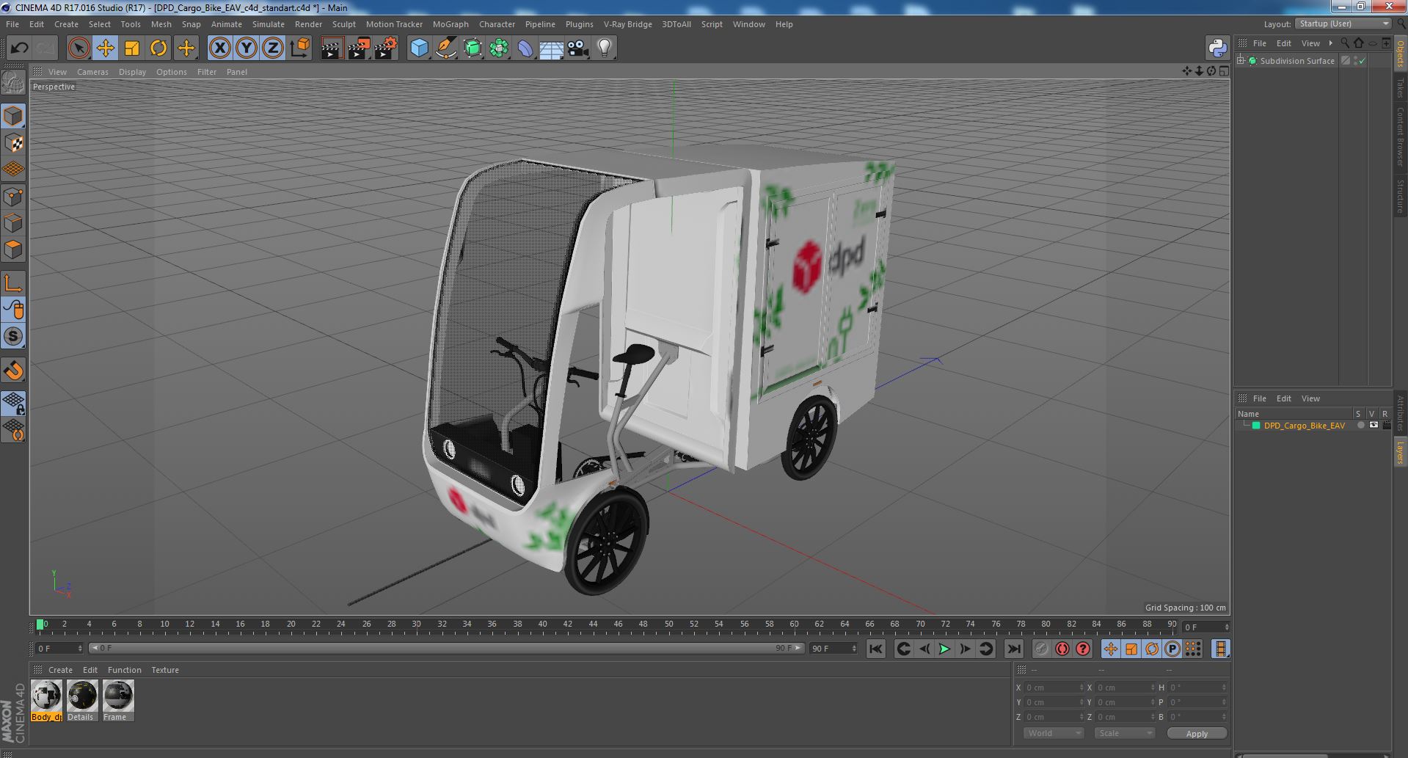Toggle X axis lock
This screenshot has width=1408, height=758.
[219, 48]
